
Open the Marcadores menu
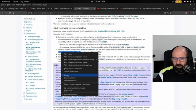27,5
